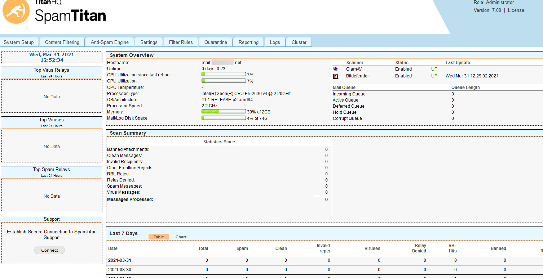Image resolution: width=543 pixels, height=278 pixels.
Task: Click the Deferred Queue row label
Action: (x=349, y=106)
